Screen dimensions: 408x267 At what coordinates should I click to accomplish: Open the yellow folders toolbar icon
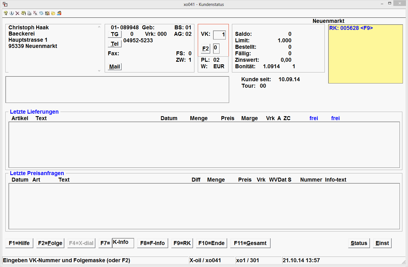[53, 13]
